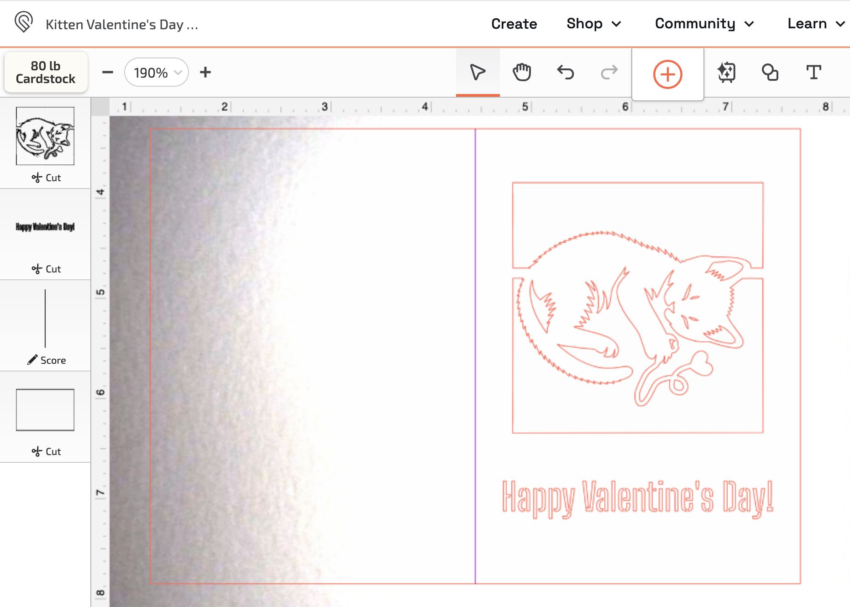850x607 pixels.
Task: Open the Learn menu
Action: point(815,24)
